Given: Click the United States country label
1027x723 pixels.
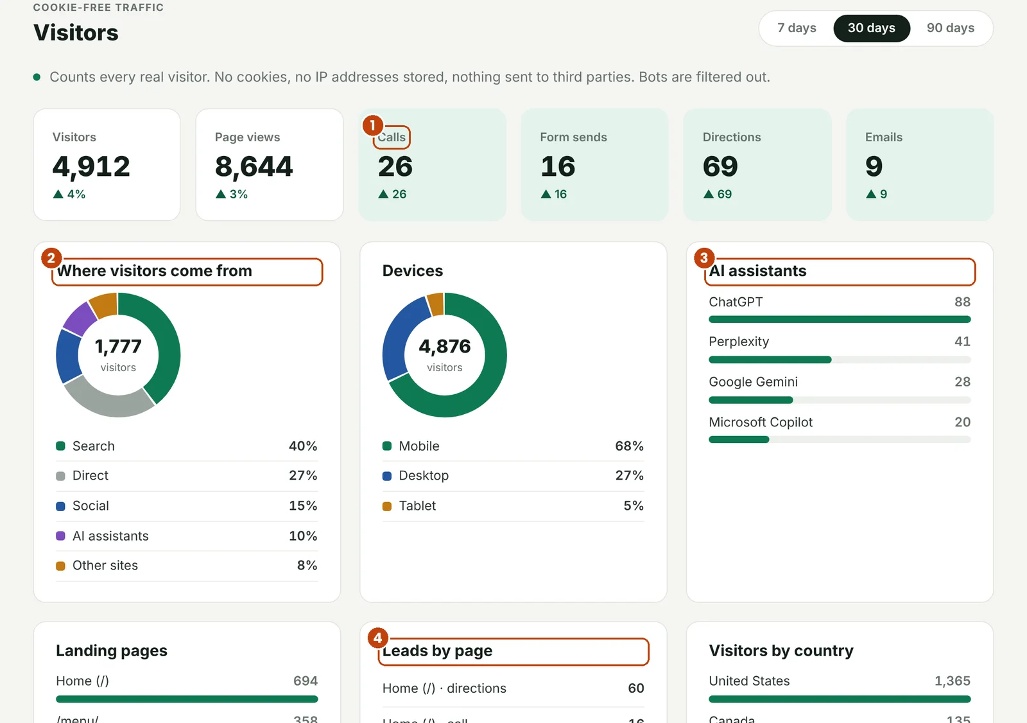Looking at the screenshot, I should [x=749, y=681].
